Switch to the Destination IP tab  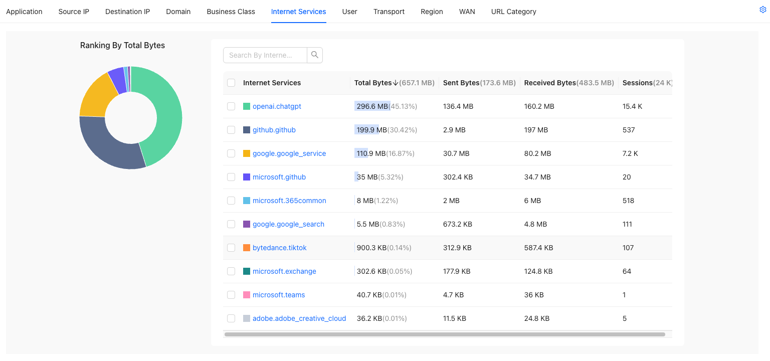click(x=127, y=12)
